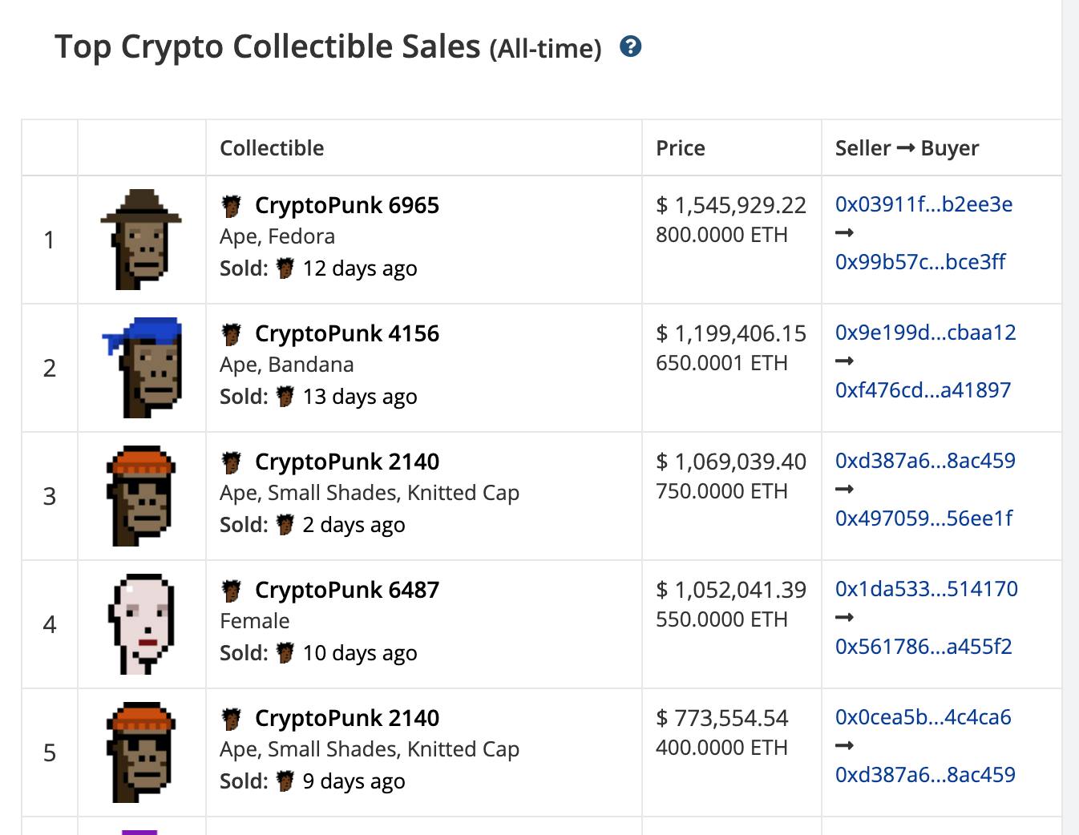Click the punk icon next to '2 days ago'
1079x835 pixels.
point(285,525)
